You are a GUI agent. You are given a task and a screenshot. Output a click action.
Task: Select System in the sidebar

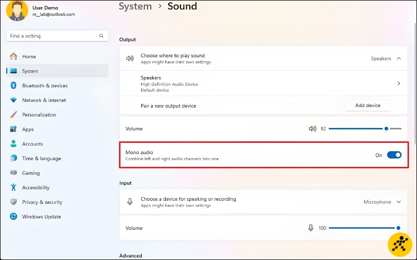pyautogui.click(x=57, y=71)
